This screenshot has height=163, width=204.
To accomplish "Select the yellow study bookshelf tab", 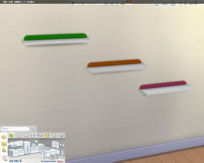I will (x=47, y=135).
